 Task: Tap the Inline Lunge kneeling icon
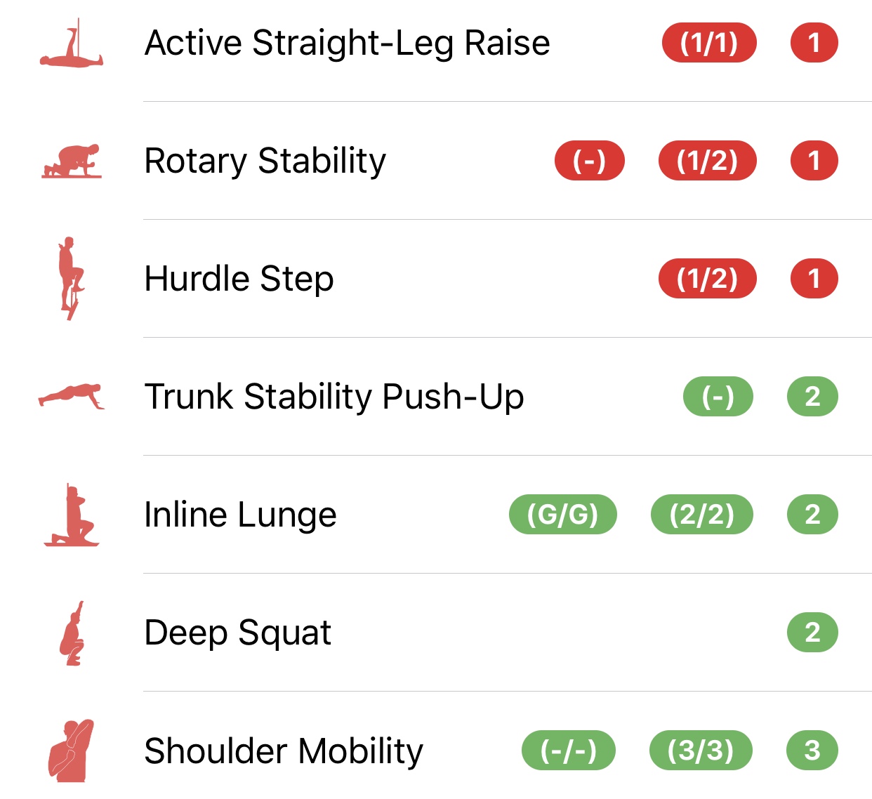tap(72, 515)
